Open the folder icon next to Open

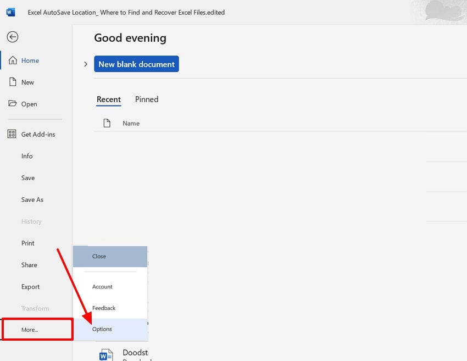(12, 104)
